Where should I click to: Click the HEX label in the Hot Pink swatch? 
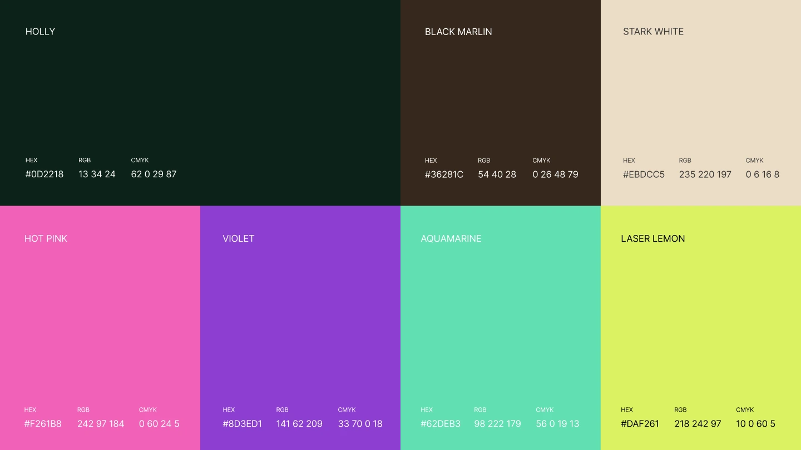pyautogui.click(x=31, y=410)
